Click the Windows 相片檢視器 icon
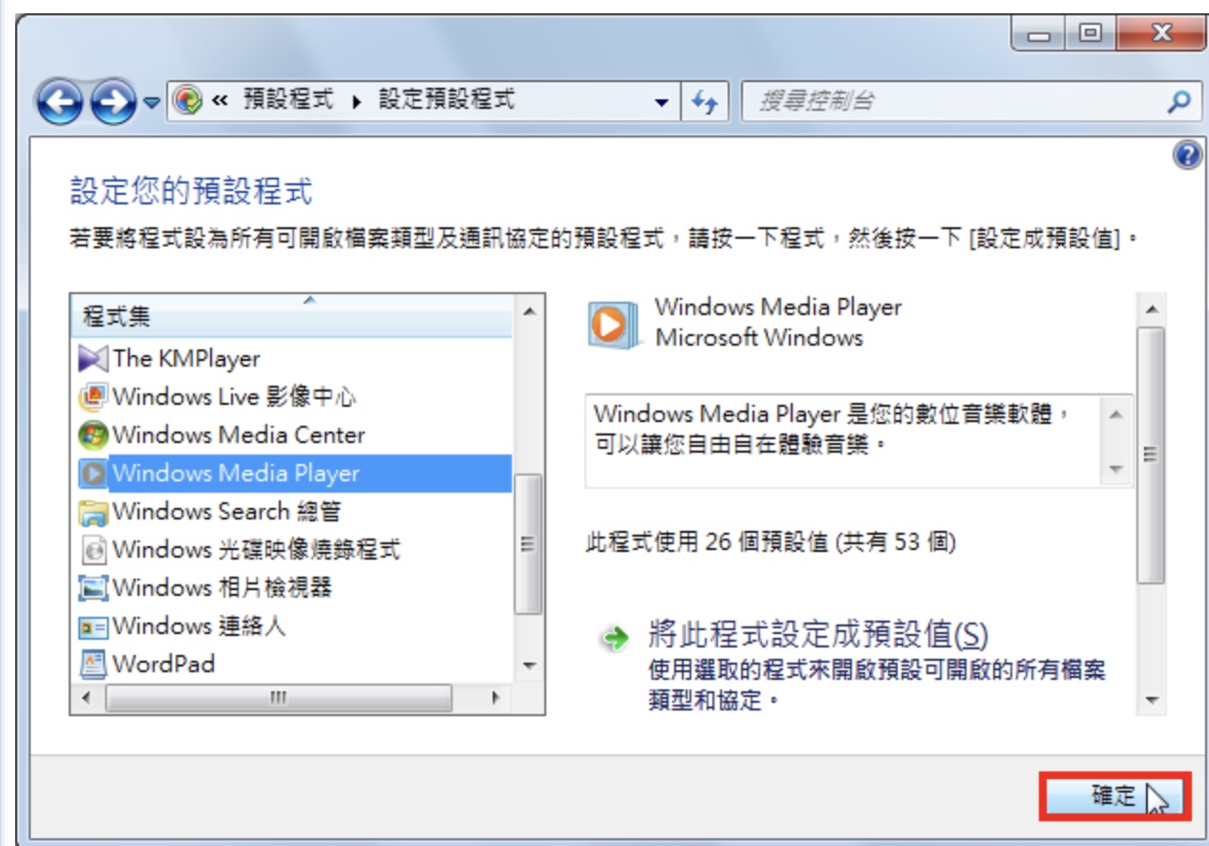Screen dimensions: 1209x846 [93, 588]
